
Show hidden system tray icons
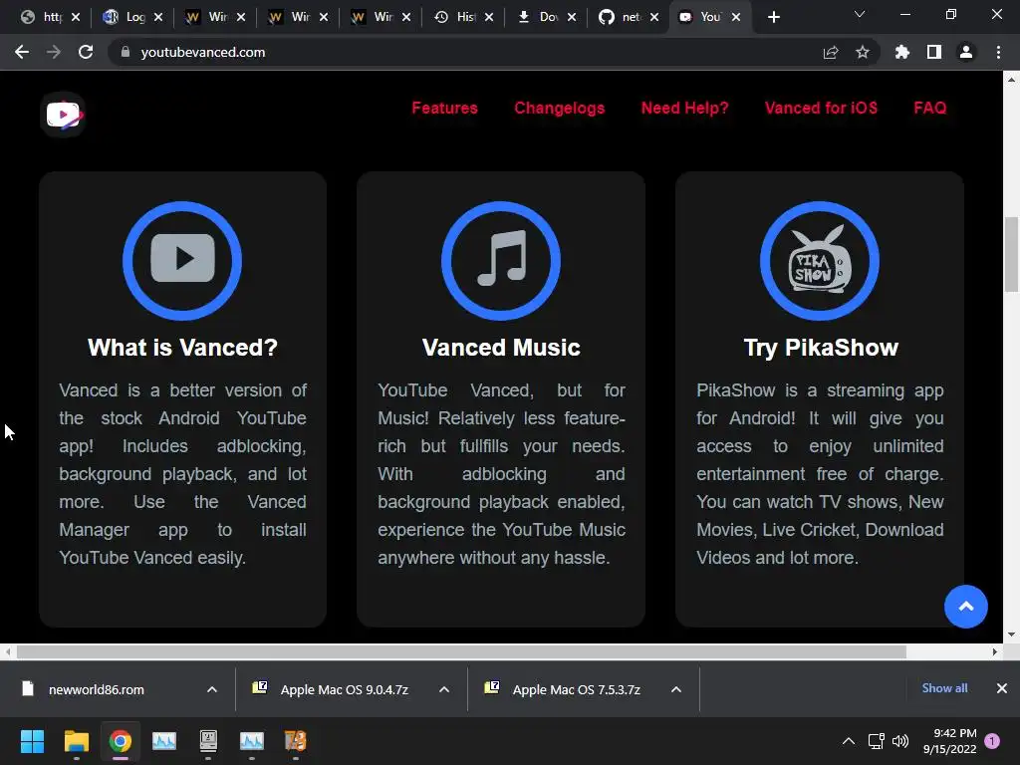(849, 741)
